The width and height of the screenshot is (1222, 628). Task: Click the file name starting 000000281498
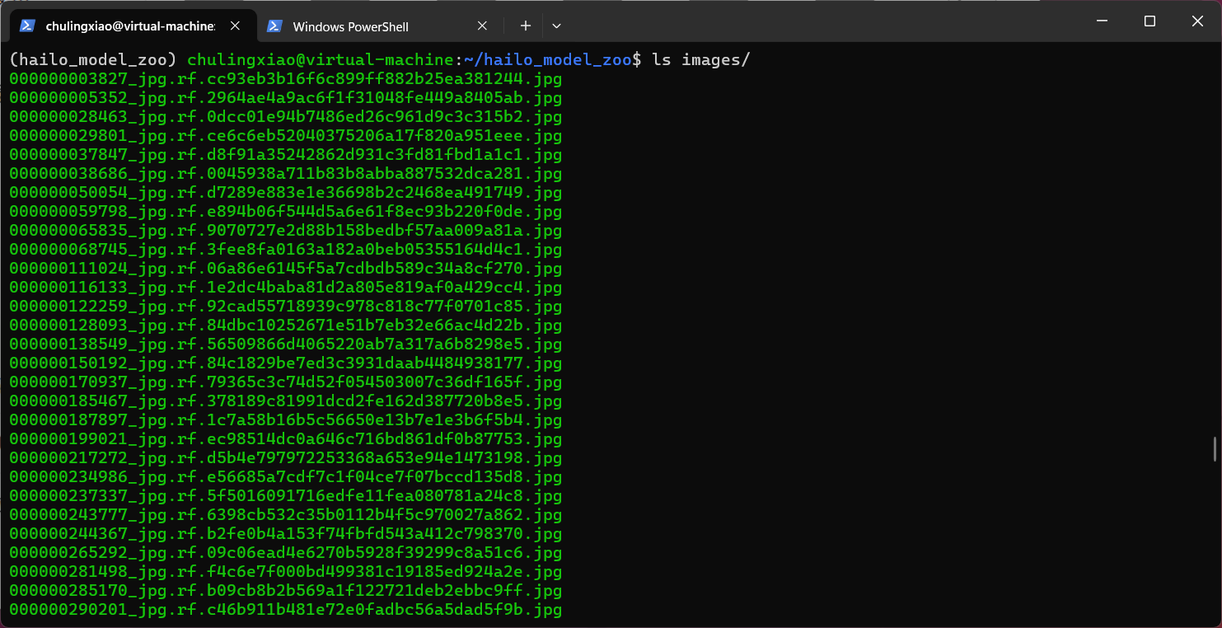coord(286,572)
